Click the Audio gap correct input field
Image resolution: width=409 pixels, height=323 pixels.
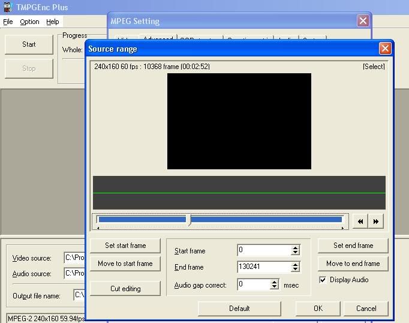pos(254,285)
